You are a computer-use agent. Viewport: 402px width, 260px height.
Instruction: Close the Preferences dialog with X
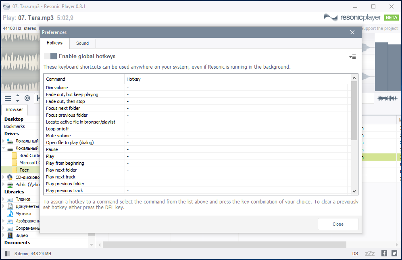pos(352,32)
